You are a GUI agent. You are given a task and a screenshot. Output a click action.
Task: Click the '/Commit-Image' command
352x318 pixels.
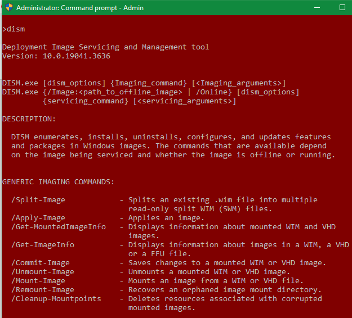[41, 263]
